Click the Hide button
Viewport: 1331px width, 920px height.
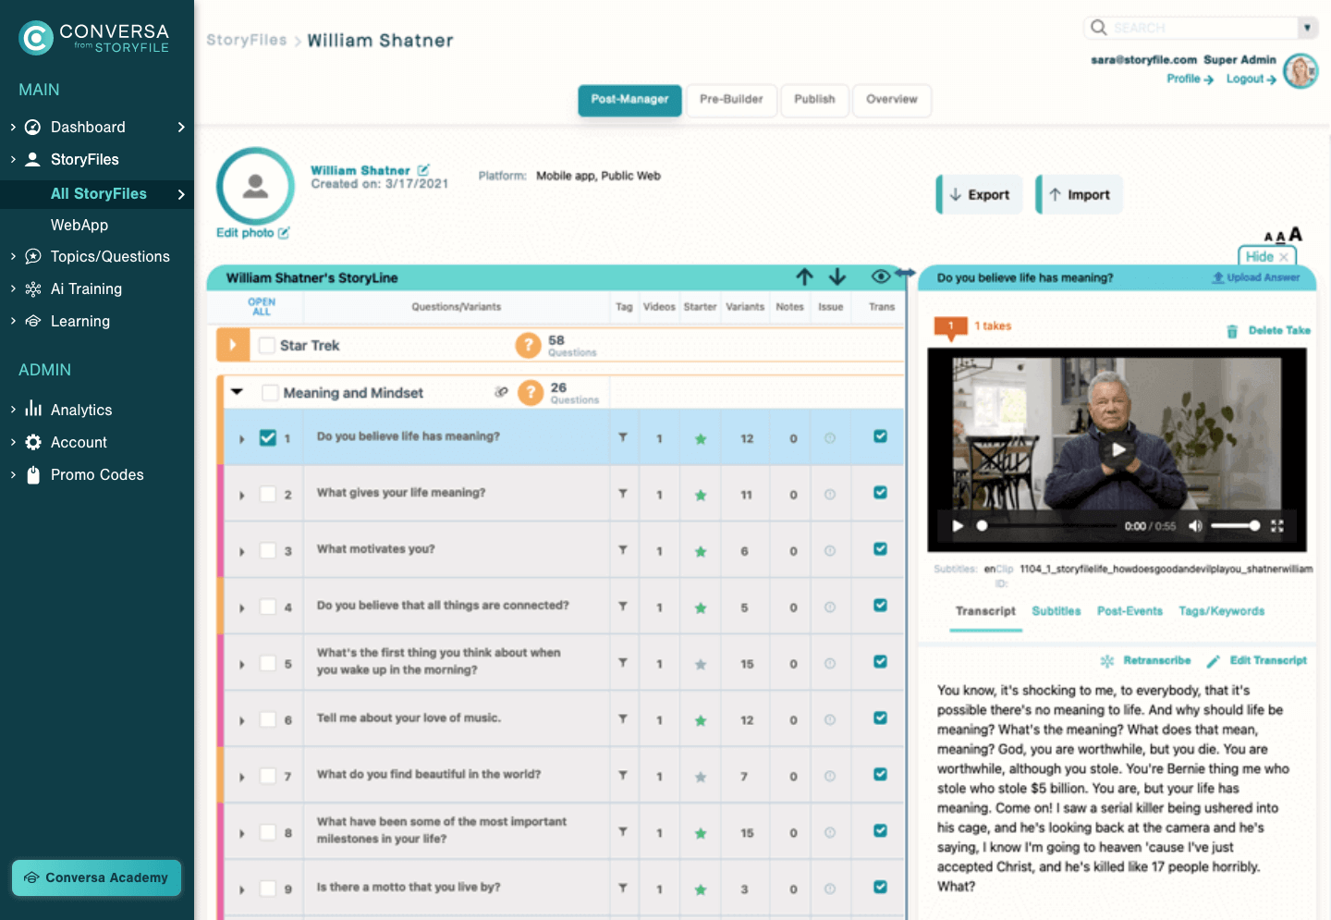click(1266, 256)
